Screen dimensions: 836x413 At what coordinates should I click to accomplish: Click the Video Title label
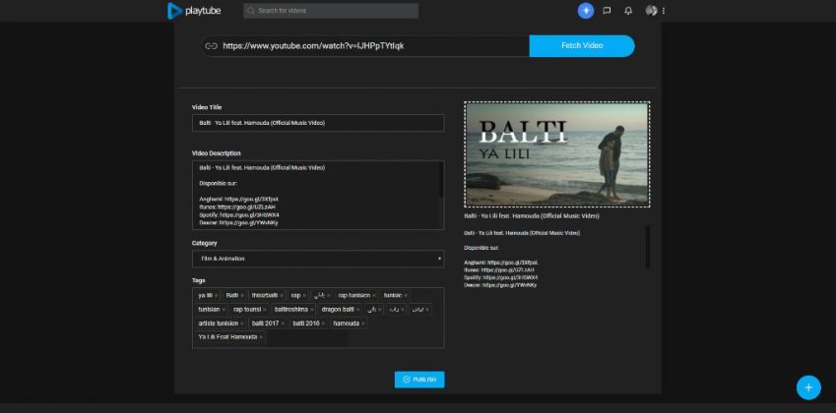207,107
